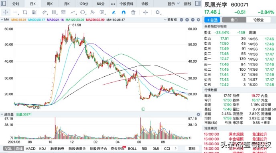Click the 卖五 price 17.51
276x153 pixels.
(x=224, y=39)
